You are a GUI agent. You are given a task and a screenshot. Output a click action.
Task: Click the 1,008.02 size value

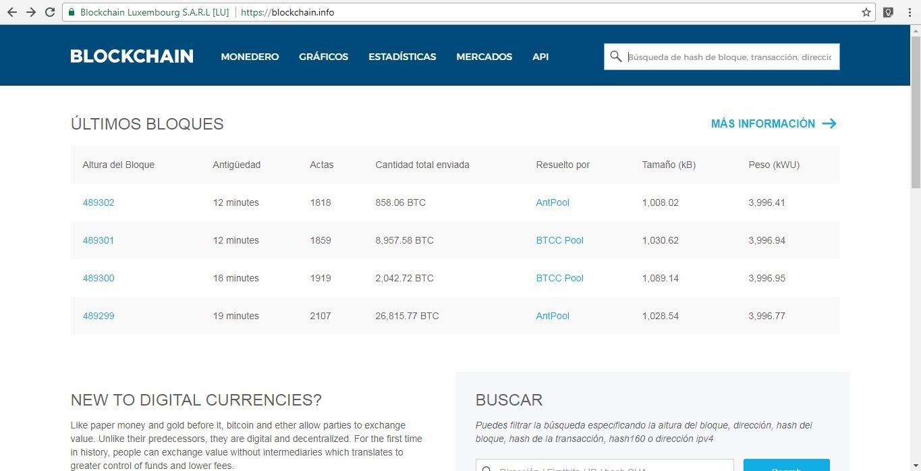point(661,202)
